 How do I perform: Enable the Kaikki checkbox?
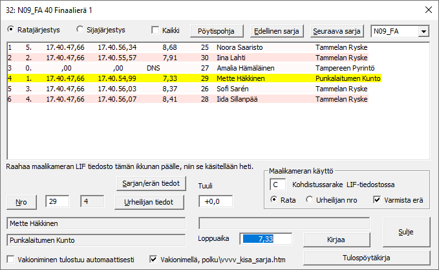[x=155, y=30]
